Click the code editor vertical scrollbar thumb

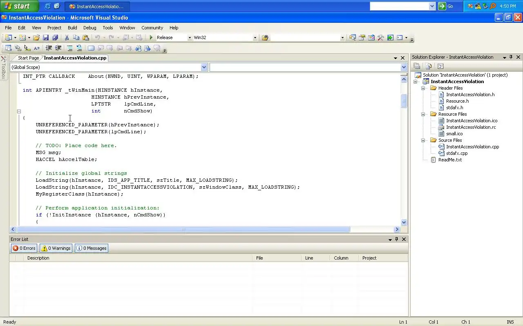point(404,100)
